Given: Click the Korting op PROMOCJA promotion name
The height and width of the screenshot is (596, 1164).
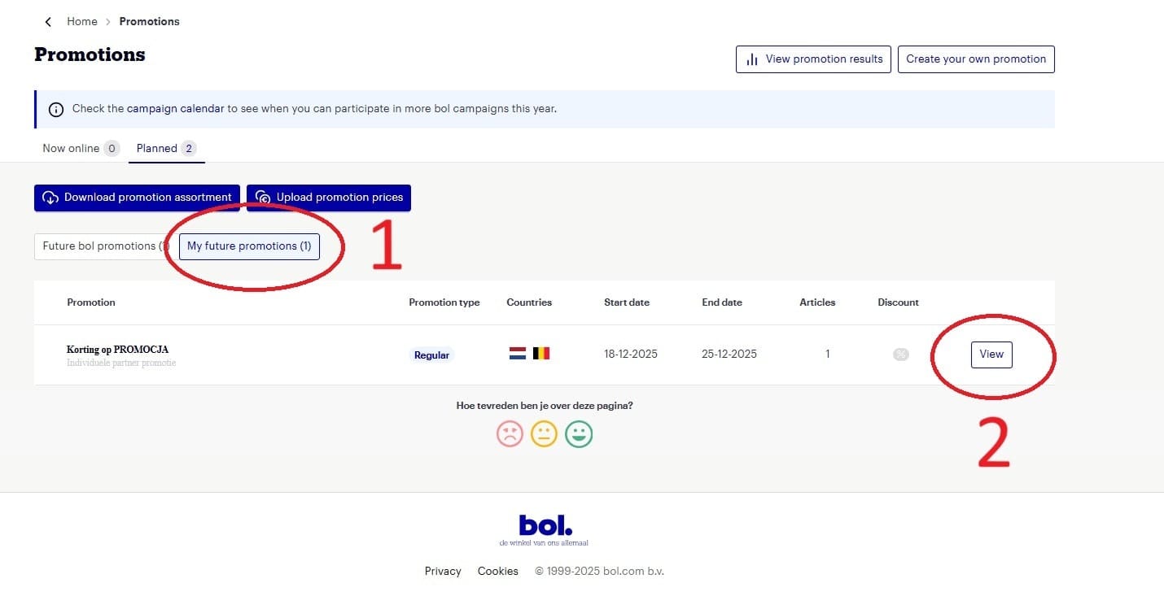Looking at the screenshot, I should [x=117, y=350].
